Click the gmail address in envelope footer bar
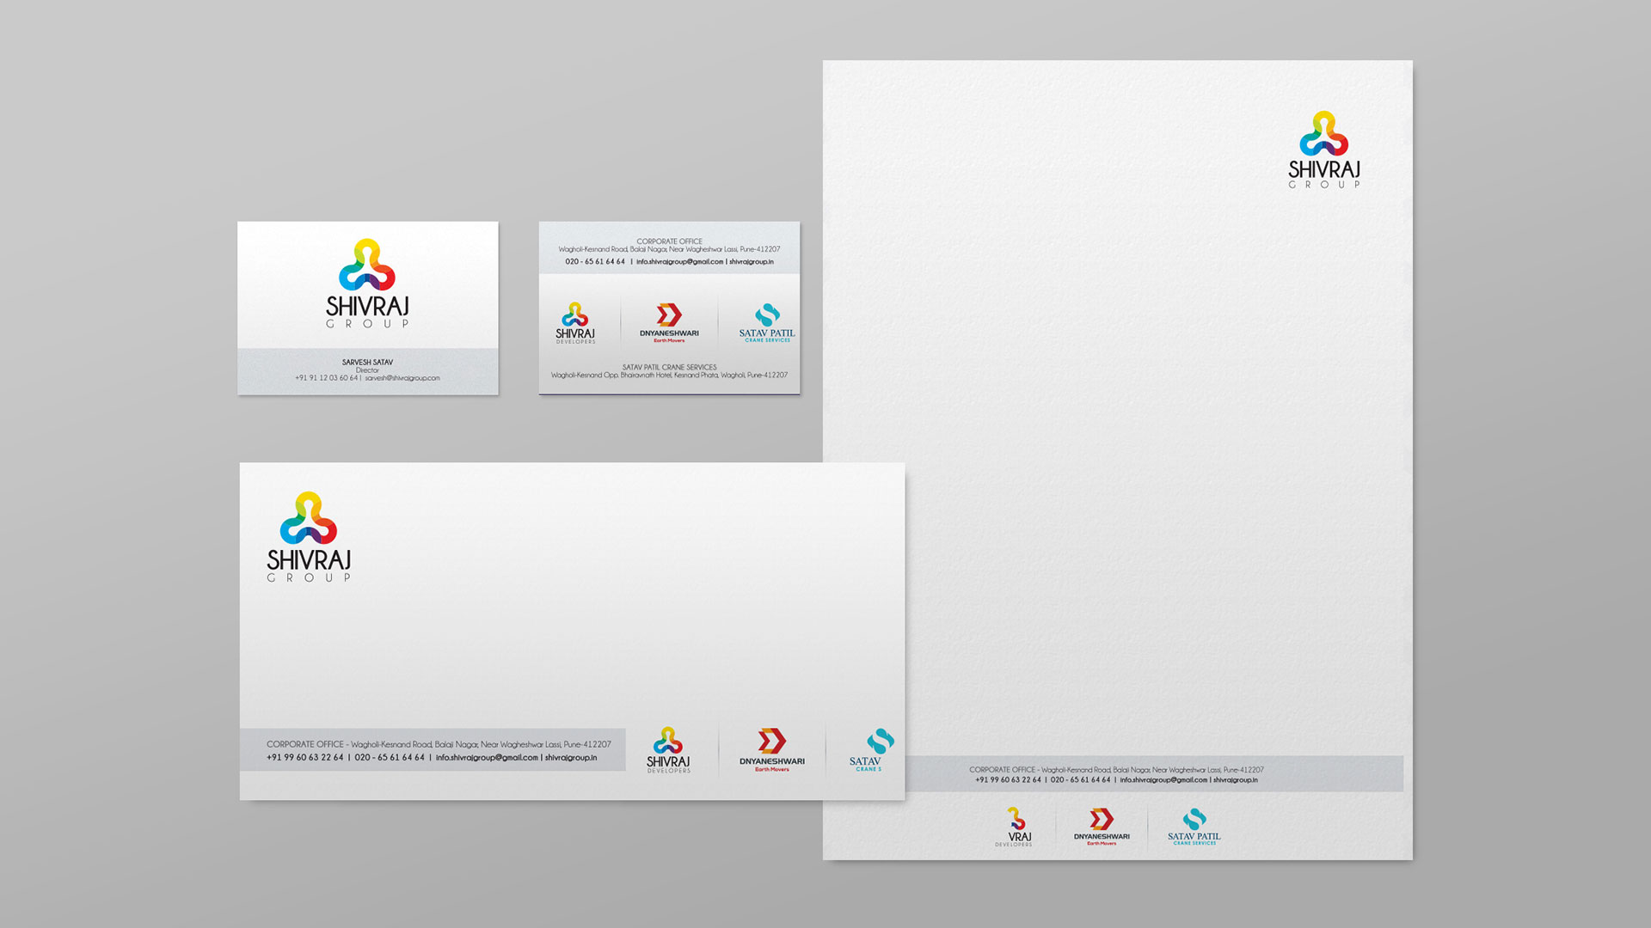This screenshot has height=928, width=1651. point(487,758)
